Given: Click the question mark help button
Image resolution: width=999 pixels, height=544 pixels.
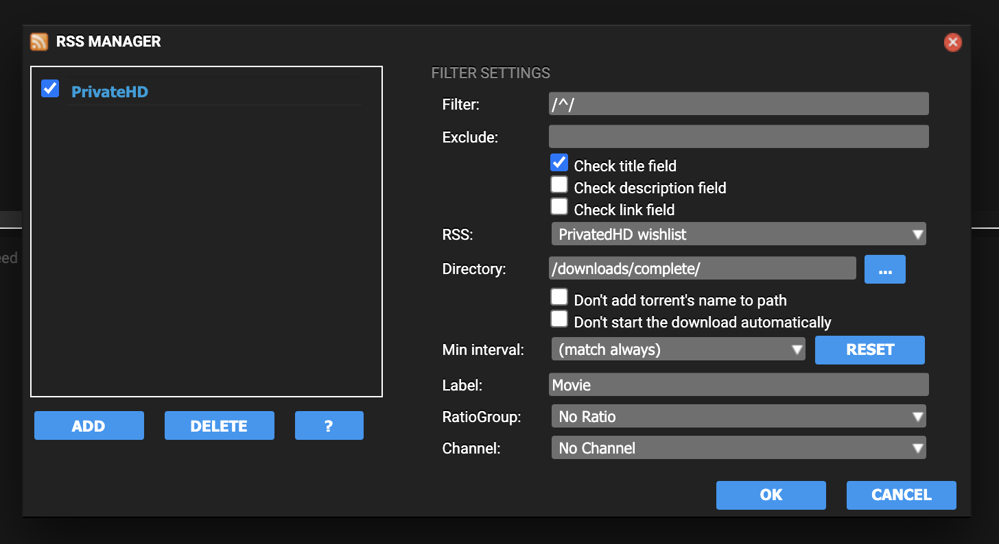Looking at the screenshot, I should coord(329,425).
